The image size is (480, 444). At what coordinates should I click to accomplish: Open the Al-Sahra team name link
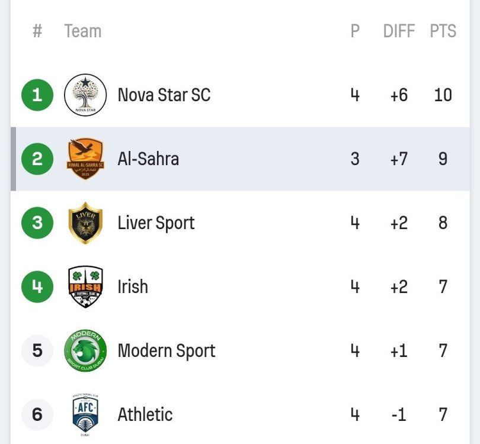[x=148, y=159]
